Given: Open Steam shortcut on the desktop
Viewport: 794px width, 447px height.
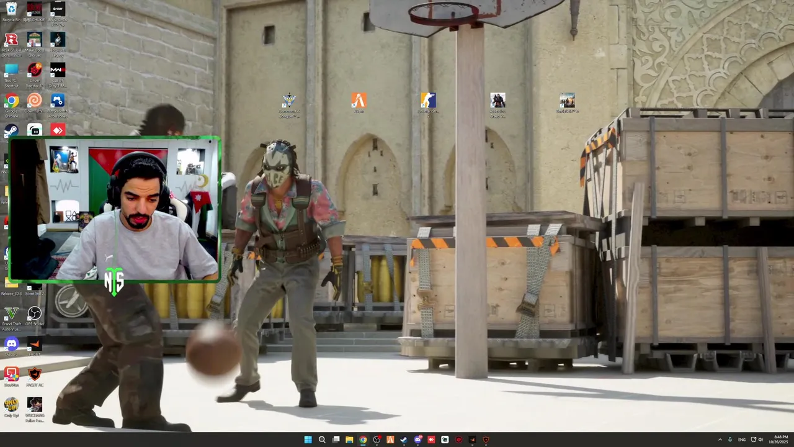Looking at the screenshot, I should (11, 130).
